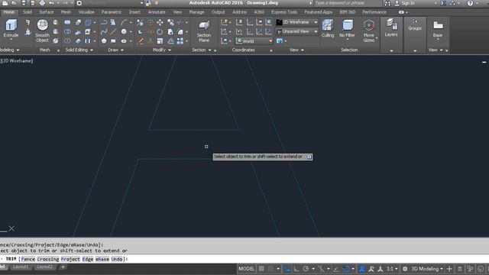Click the Extrude tool icon
Image resolution: width=489 pixels, height=275 pixels.
11,25
